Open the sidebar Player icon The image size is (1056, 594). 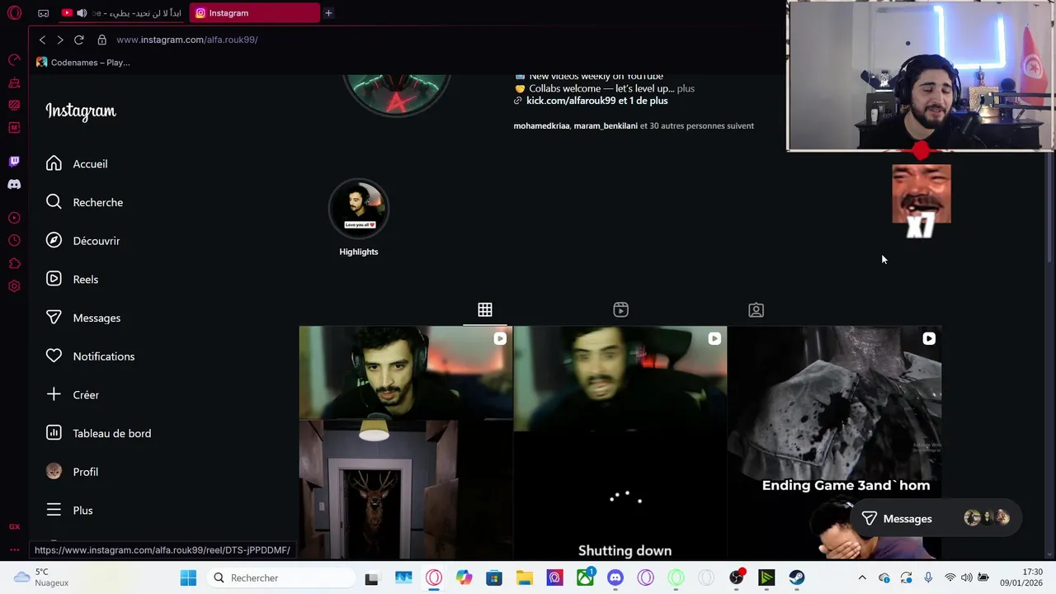(14, 218)
